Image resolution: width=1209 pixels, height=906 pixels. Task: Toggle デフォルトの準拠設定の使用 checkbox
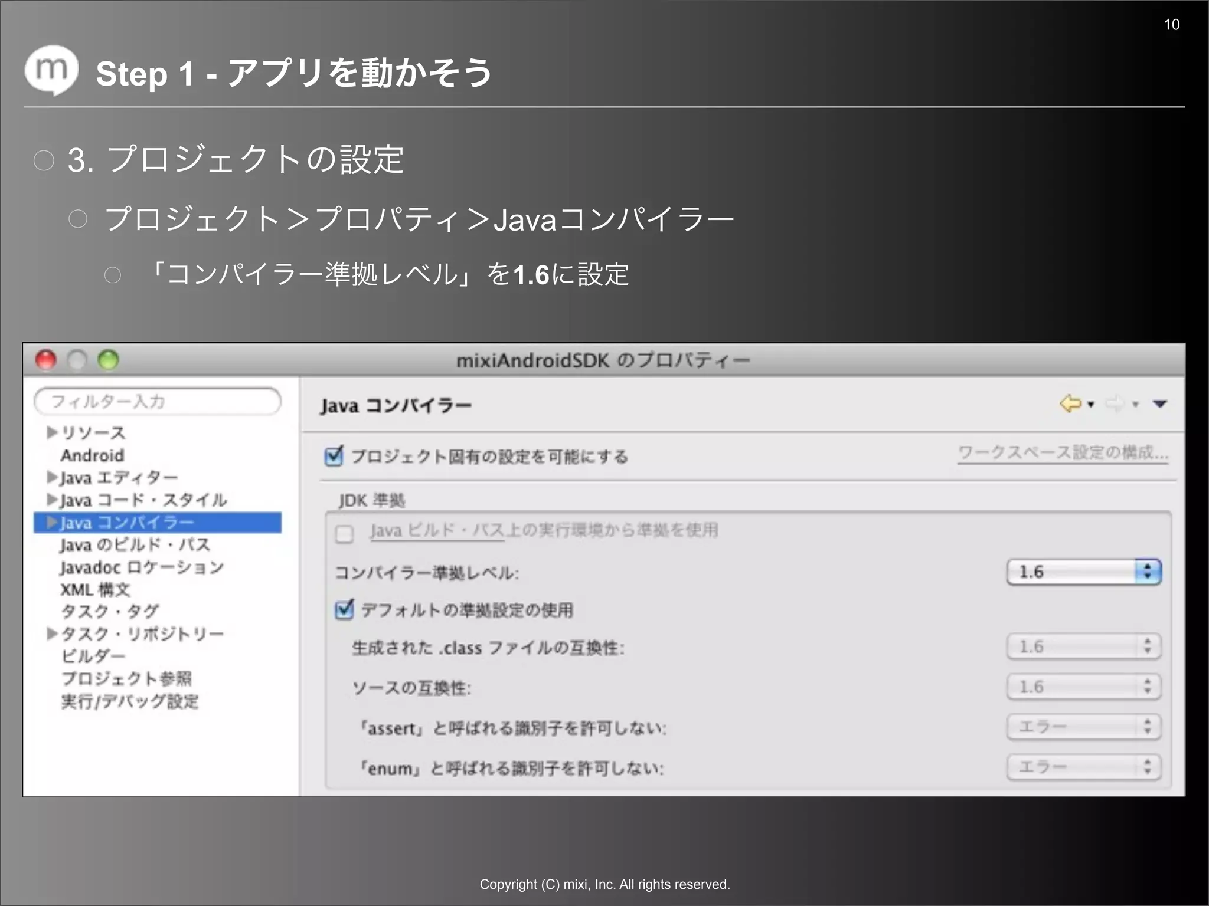point(344,610)
